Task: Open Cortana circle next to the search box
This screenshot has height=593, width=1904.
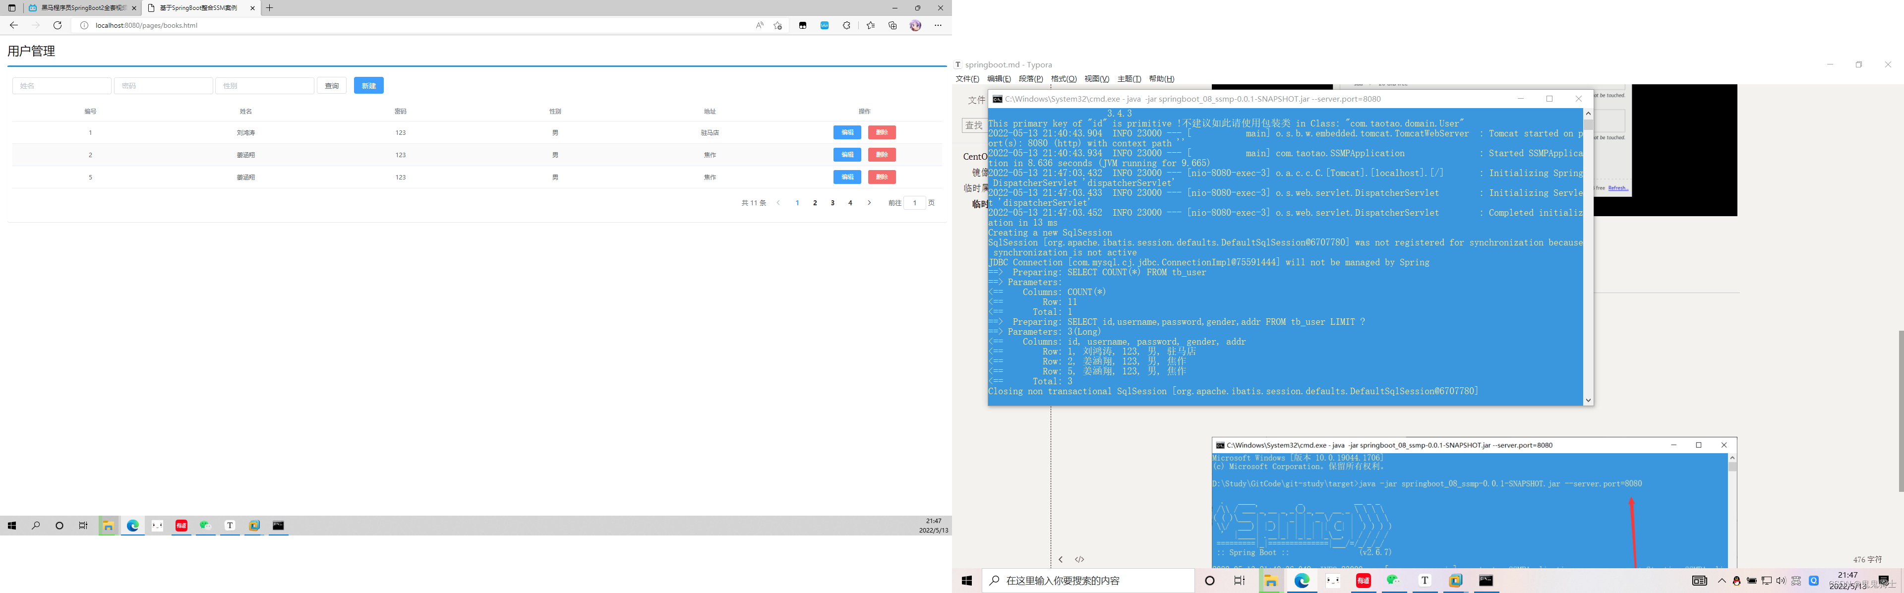Action: [x=1210, y=581]
